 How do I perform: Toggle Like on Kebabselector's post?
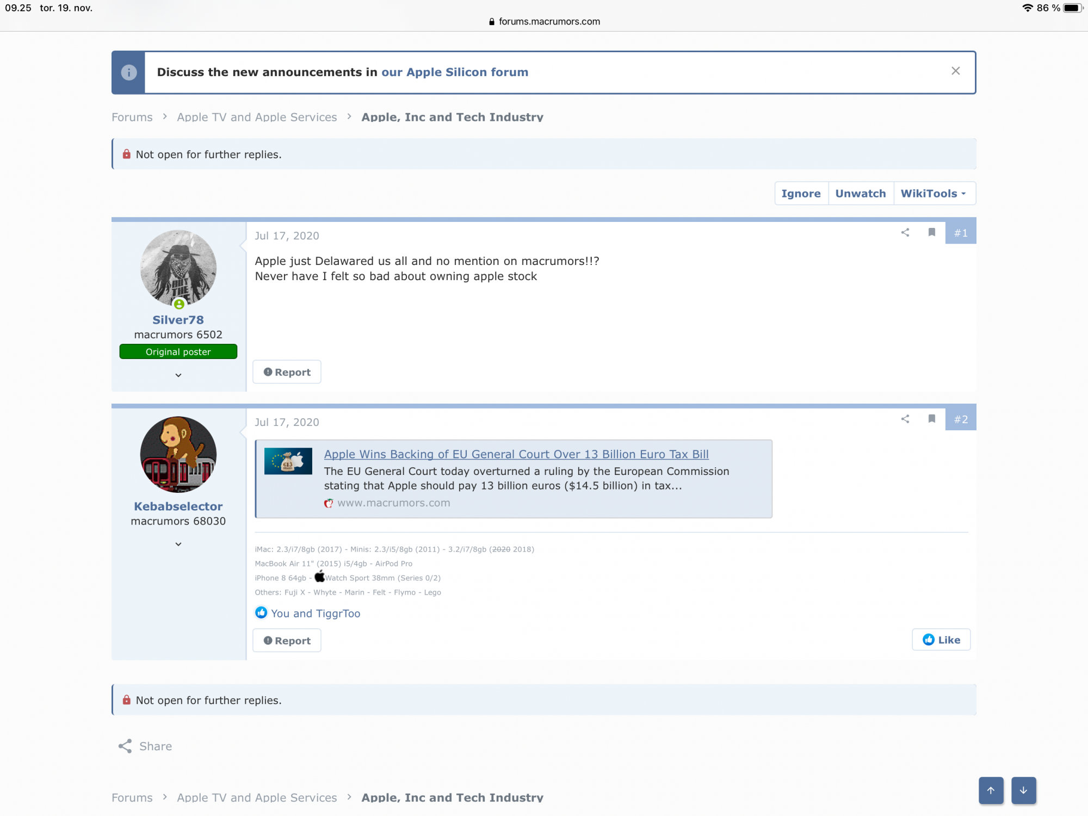pos(941,640)
